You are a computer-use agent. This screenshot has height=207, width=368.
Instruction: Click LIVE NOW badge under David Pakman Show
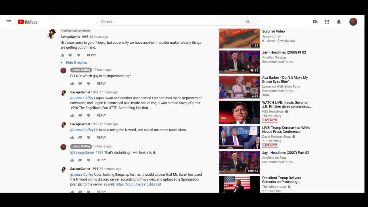pyautogui.click(x=270, y=145)
